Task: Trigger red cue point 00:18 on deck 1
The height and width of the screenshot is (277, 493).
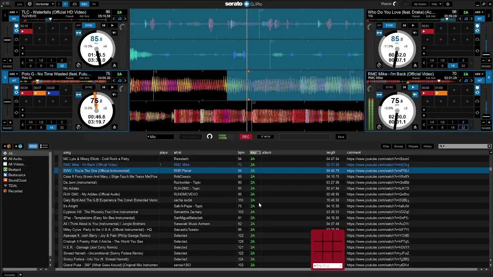Action: tap(27, 32)
